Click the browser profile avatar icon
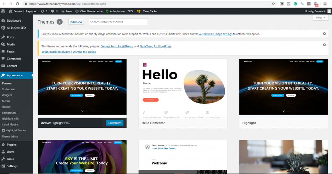Viewport: 332px width, 174px height. 325,4
